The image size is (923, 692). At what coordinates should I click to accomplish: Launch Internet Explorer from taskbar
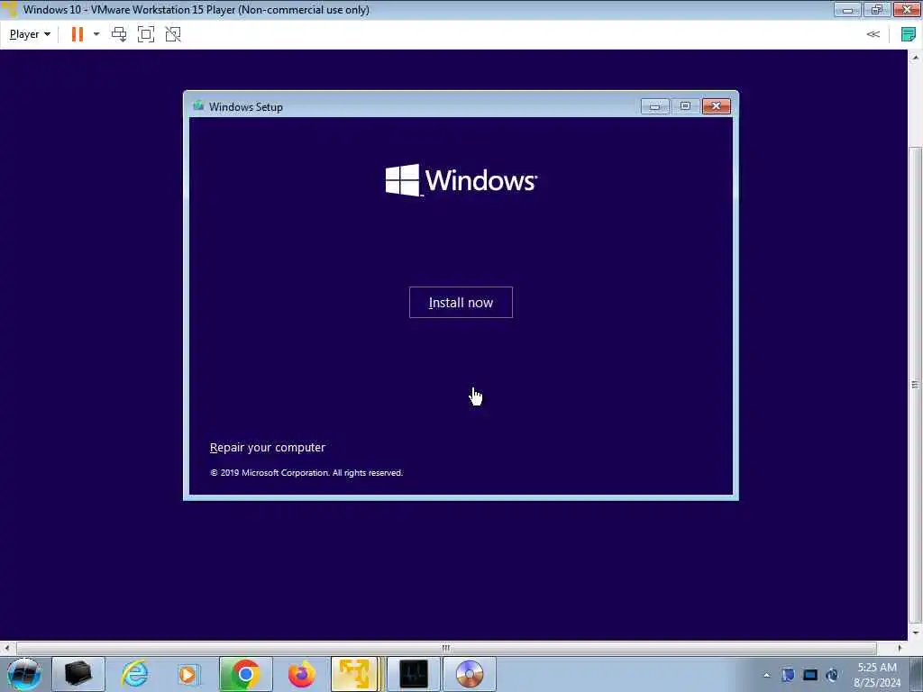[x=133, y=674]
